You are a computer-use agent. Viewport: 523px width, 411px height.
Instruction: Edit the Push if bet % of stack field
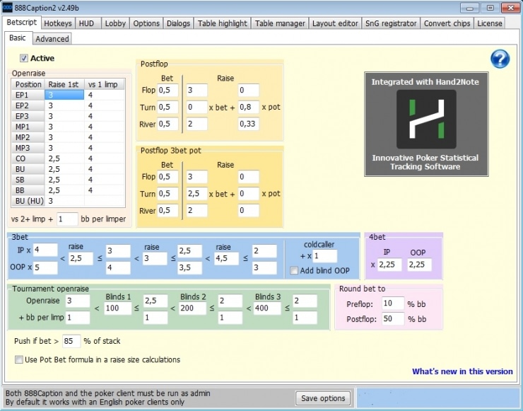pyautogui.click(x=71, y=341)
